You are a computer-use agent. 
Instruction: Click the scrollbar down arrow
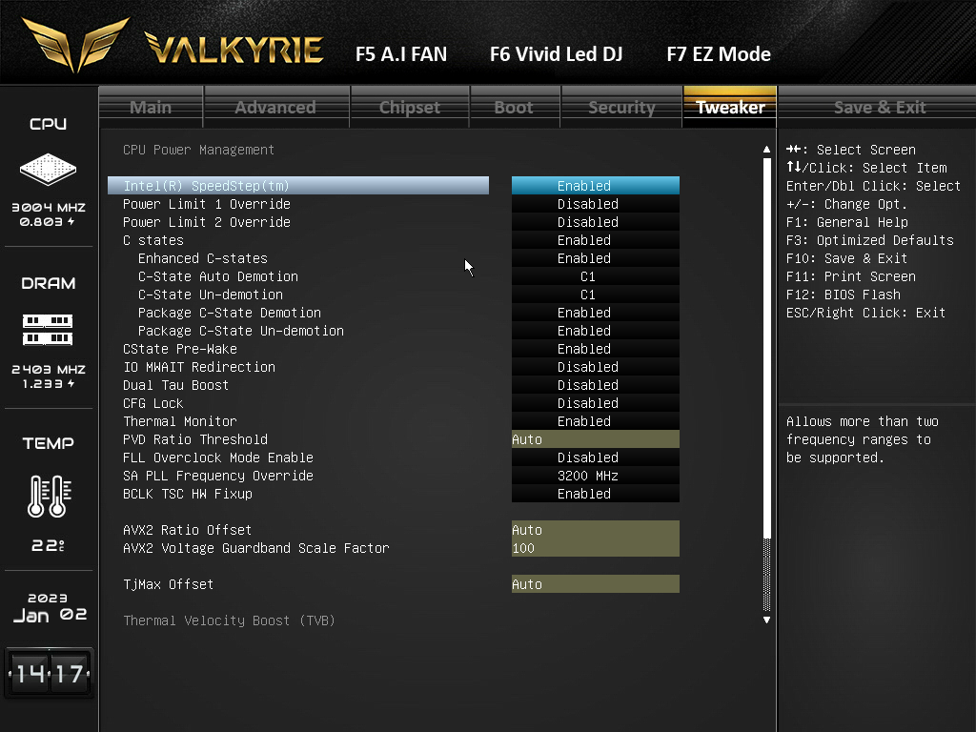(x=767, y=620)
